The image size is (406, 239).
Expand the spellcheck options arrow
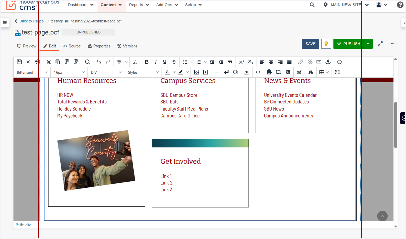(126, 62)
